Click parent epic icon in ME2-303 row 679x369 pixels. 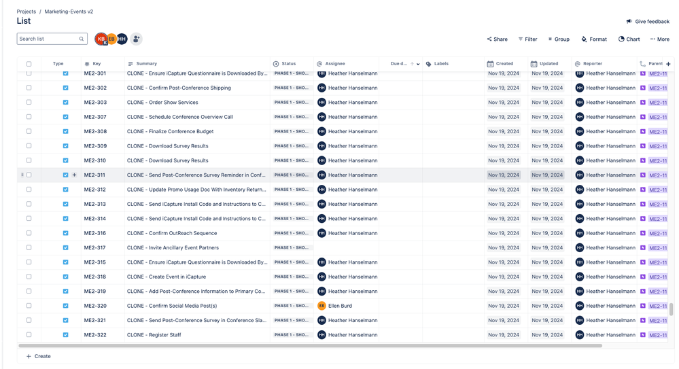point(642,103)
